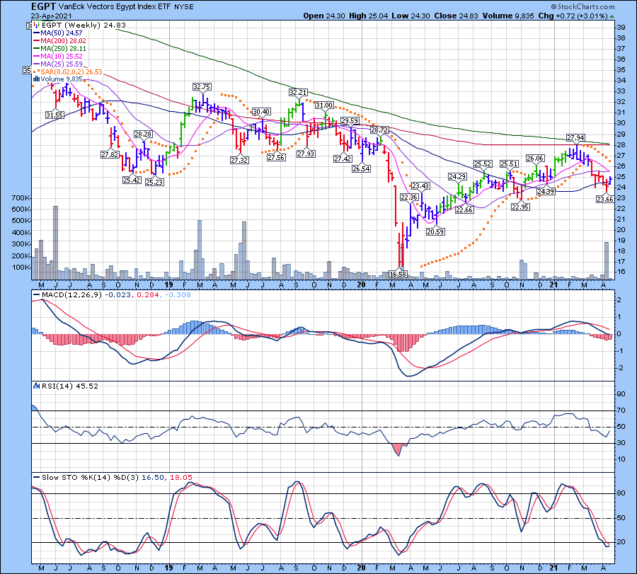The image size is (637, 574).
Task: Click the 32.75 peak price callout
Action: [x=202, y=87]
